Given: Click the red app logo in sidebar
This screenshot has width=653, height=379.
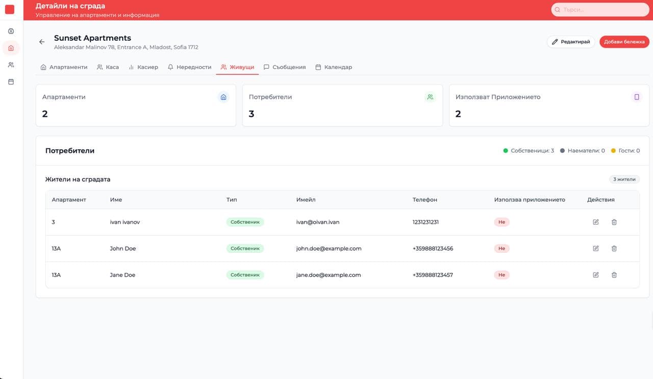Looking at the screenshot, I should point(10,9).
